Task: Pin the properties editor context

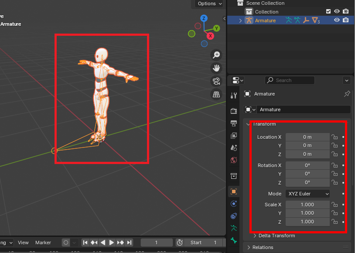Action: coord(347,94)
